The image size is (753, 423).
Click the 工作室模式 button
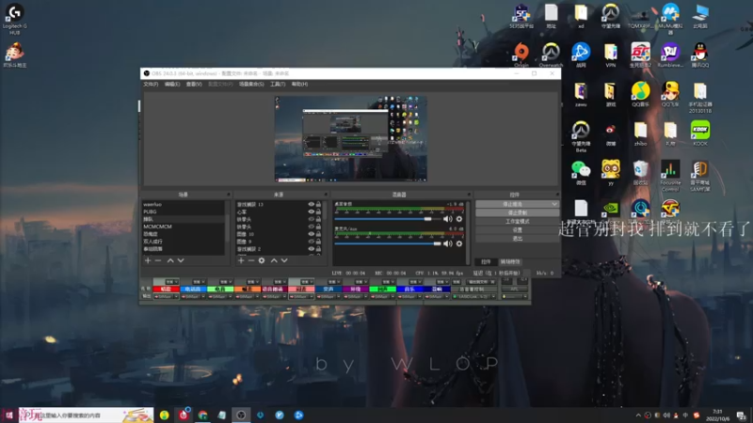click(517, 221)
